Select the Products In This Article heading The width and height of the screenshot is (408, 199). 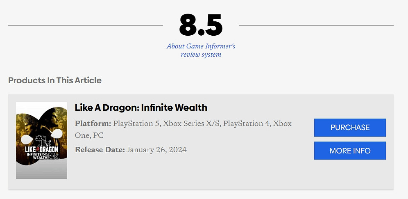(55, 80)
